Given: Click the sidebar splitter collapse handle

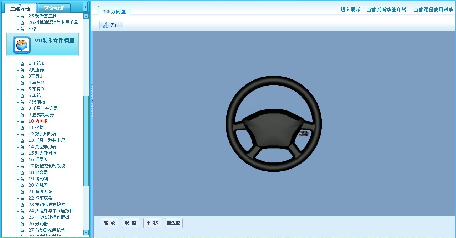Looking at the screenshot, I should [92, 101].
